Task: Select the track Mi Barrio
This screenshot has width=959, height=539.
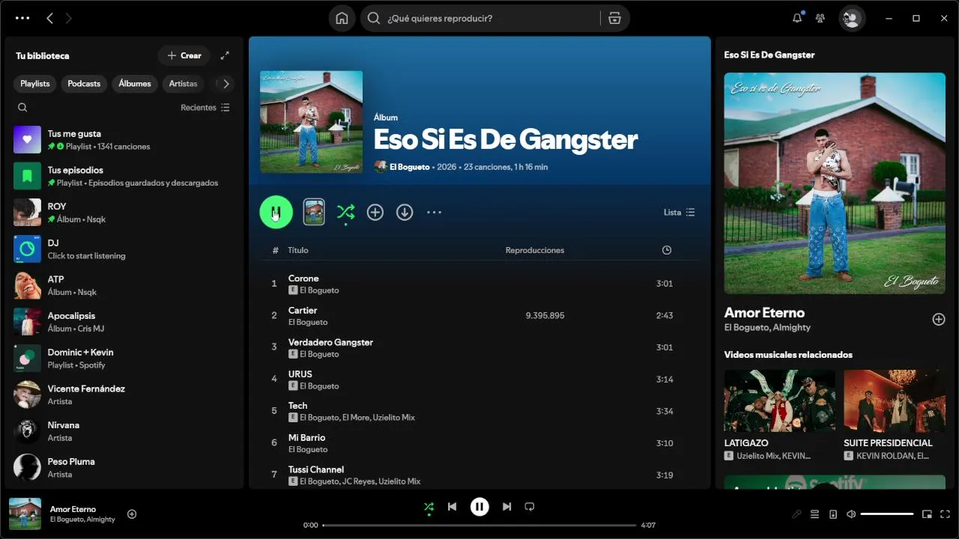Action: (479, 443)
